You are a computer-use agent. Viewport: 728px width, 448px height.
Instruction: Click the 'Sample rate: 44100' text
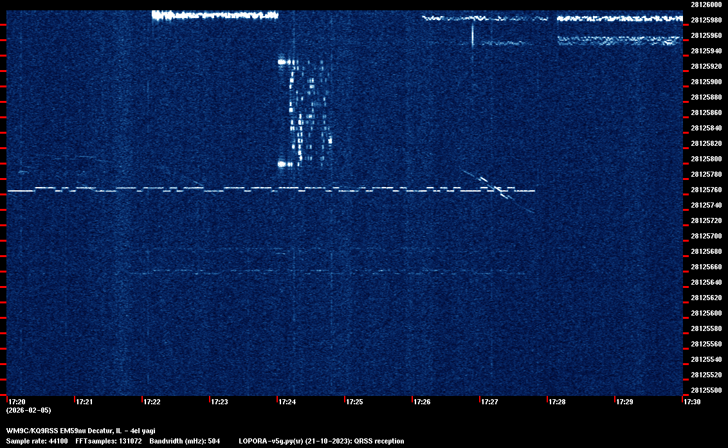(x=37, y=441)
